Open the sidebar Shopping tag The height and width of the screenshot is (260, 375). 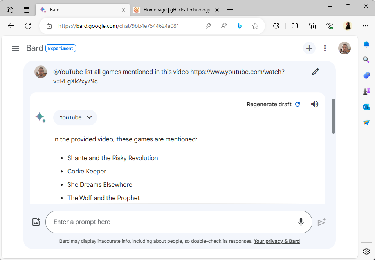(x=366, y=76)
